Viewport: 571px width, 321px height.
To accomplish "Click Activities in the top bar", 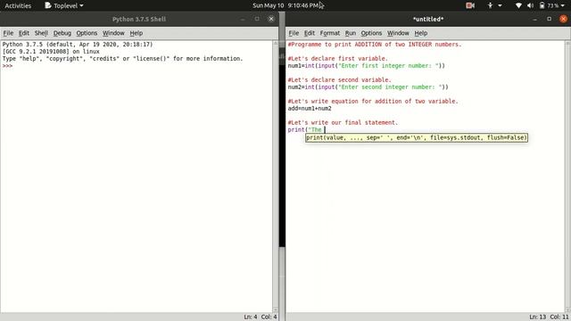I will point(18,5).
